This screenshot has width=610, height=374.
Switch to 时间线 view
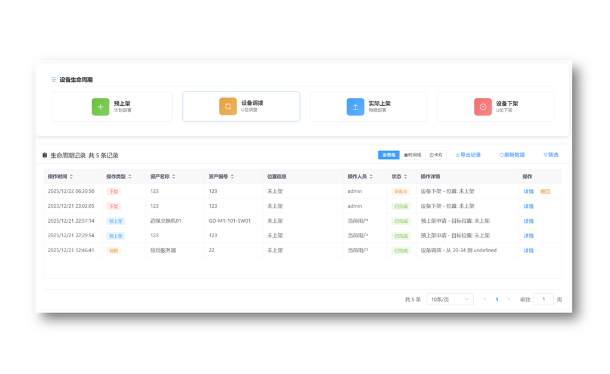click(x=412, y=155)
